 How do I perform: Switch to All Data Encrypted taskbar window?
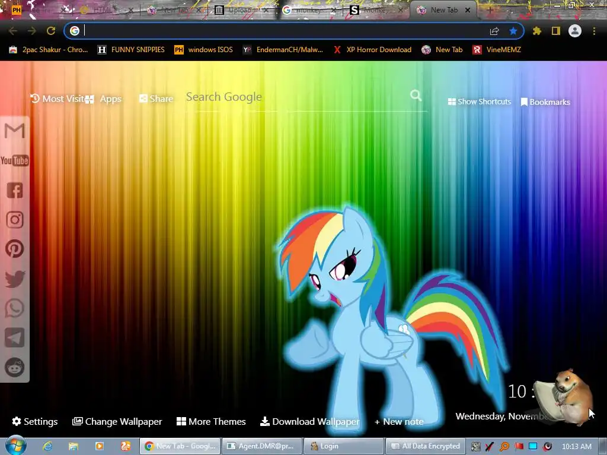tap(424, 446)
